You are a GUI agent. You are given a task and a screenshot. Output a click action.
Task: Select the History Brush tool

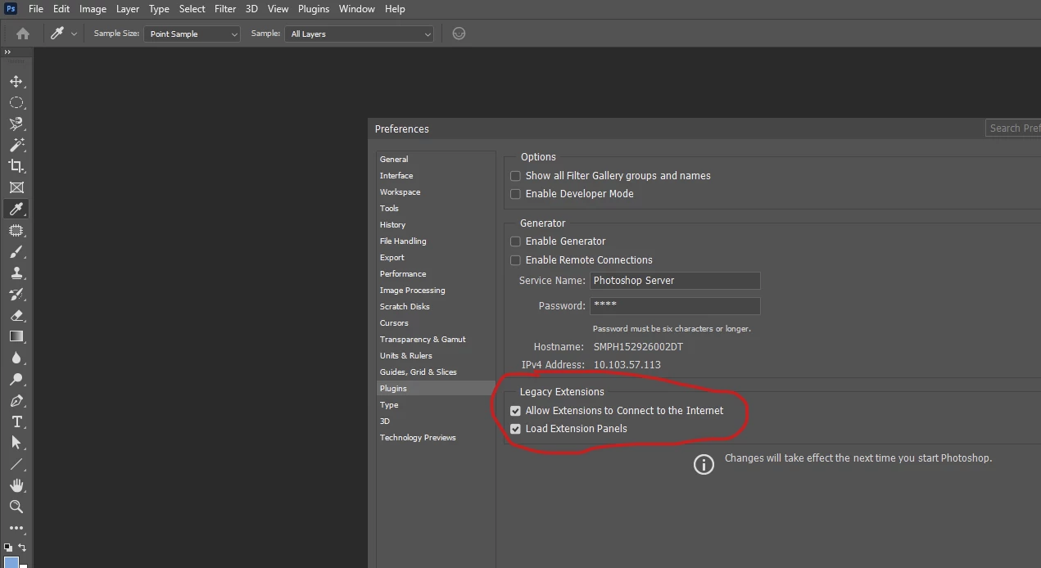pos(16,295)
